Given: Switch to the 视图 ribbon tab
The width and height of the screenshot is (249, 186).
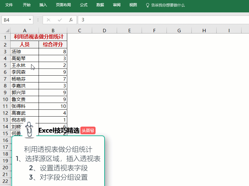Looking at the screenshot, I should 133,5.
